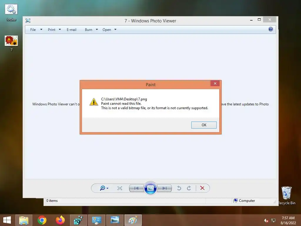Click the Computer status bar entry

[244, 201]
